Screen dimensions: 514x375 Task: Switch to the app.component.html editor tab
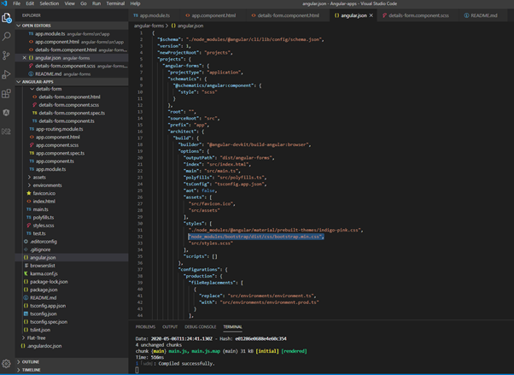(213, 15)
